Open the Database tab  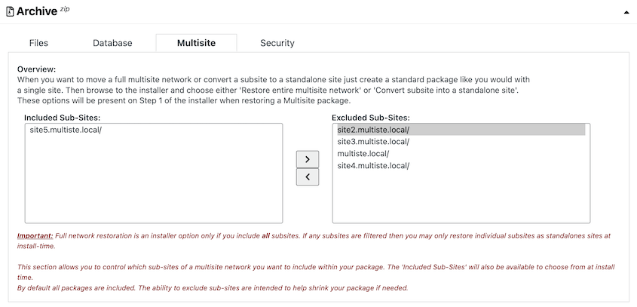[112, 43]
